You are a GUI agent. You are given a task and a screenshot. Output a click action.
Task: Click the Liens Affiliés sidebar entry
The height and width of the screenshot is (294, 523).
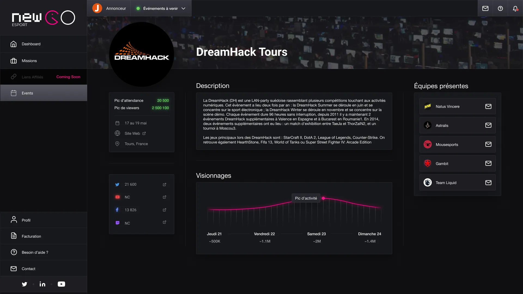tap(44, 77)
